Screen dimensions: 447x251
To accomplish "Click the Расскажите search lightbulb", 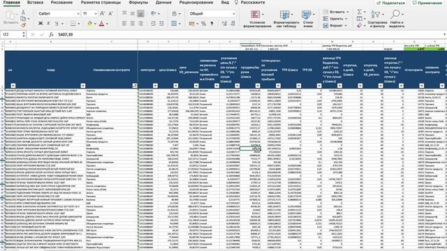I will tap(236, 3).
